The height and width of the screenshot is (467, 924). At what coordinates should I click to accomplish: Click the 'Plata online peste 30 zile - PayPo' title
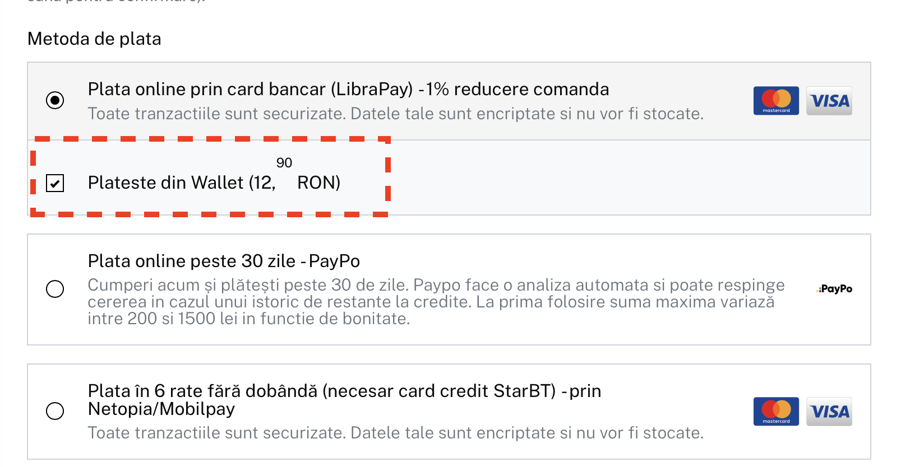tap(224, 261)
